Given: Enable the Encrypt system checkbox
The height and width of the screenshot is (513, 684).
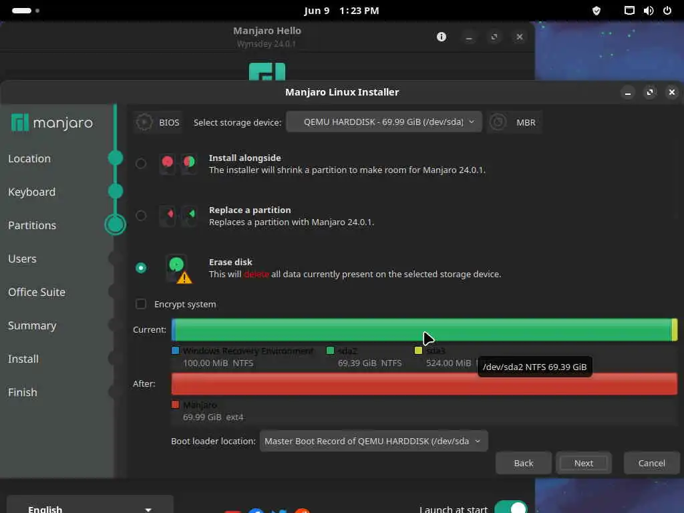Looking at the screenshot, I should 141,304.
